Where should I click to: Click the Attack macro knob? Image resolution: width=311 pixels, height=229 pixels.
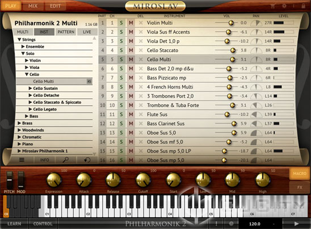(x=84, y=180)
